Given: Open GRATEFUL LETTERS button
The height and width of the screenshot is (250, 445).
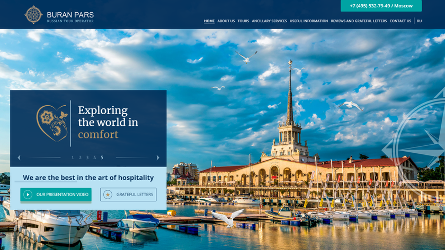Looking at the screenshot, I should 128,195.
